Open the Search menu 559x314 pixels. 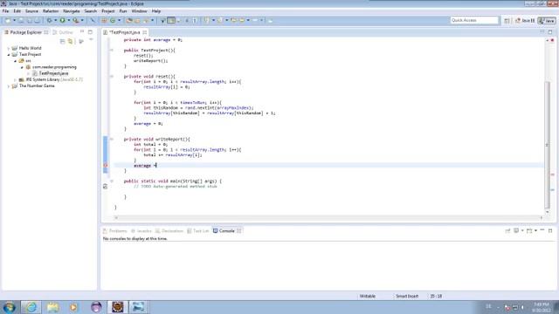click(90, 11)
